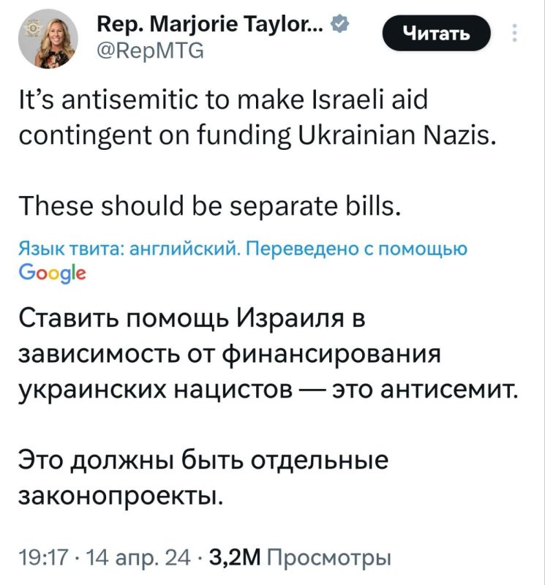The width and height of the screenshot is (545, 585).
Task: Click the 'It's antisemitic to make' tweet line
Action: tap(161, 100)
